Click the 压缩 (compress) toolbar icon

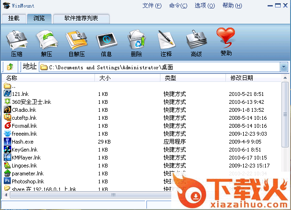pyautogui.click(x=17, y=40)
